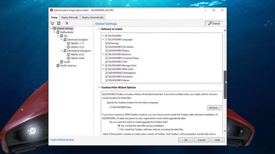This screenshot has width=275, height=154.
Task: Select Mechanical Designers group icon
Action: 65,50
